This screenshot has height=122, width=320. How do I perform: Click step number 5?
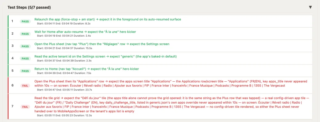coord(12,71)
